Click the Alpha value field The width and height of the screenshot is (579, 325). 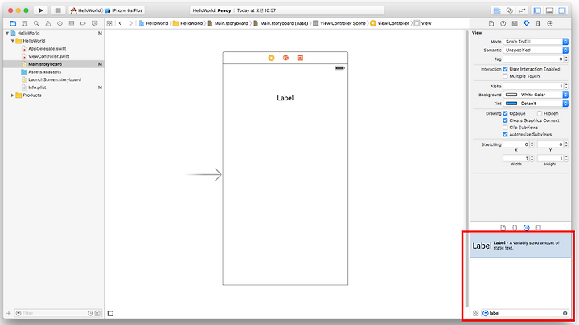click(x=533, y=86)
